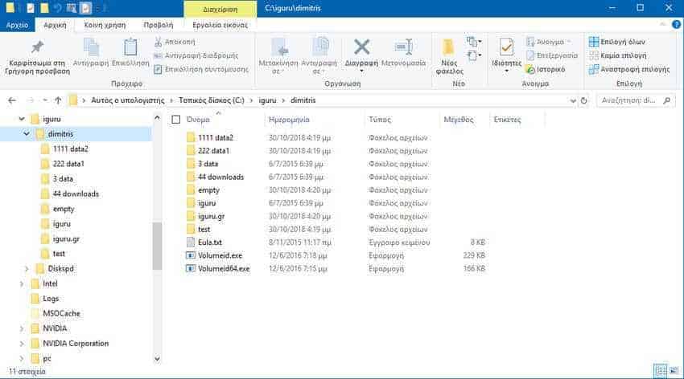The image size is (684, 379).
Task: Switch to the Κοινή χρήση tab
Action: (105, 25)
